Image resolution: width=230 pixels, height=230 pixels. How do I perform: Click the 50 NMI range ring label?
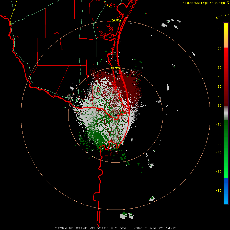[x=116, y=68]
